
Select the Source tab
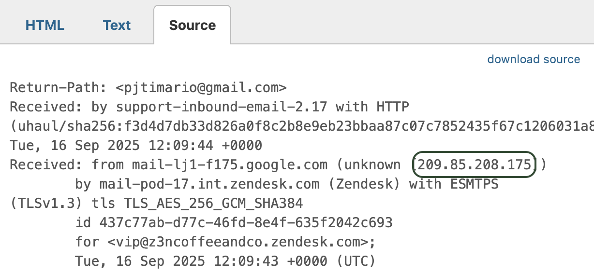pos(193,26)
